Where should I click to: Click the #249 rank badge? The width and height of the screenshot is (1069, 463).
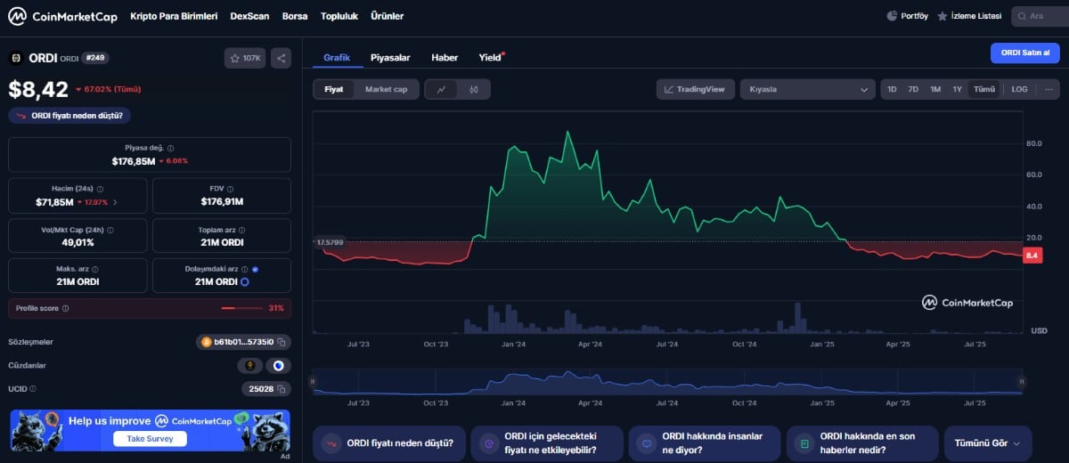click(x=95, y=58)
